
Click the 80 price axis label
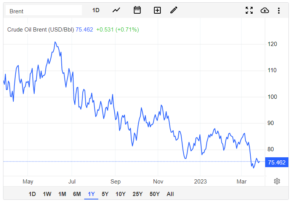pyautogui.click(x=271, y=149)
